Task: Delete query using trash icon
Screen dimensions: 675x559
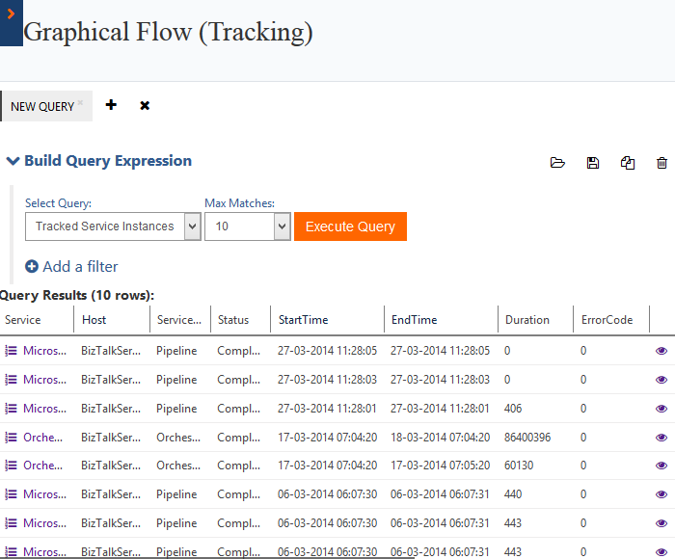Action: (661, 163)
